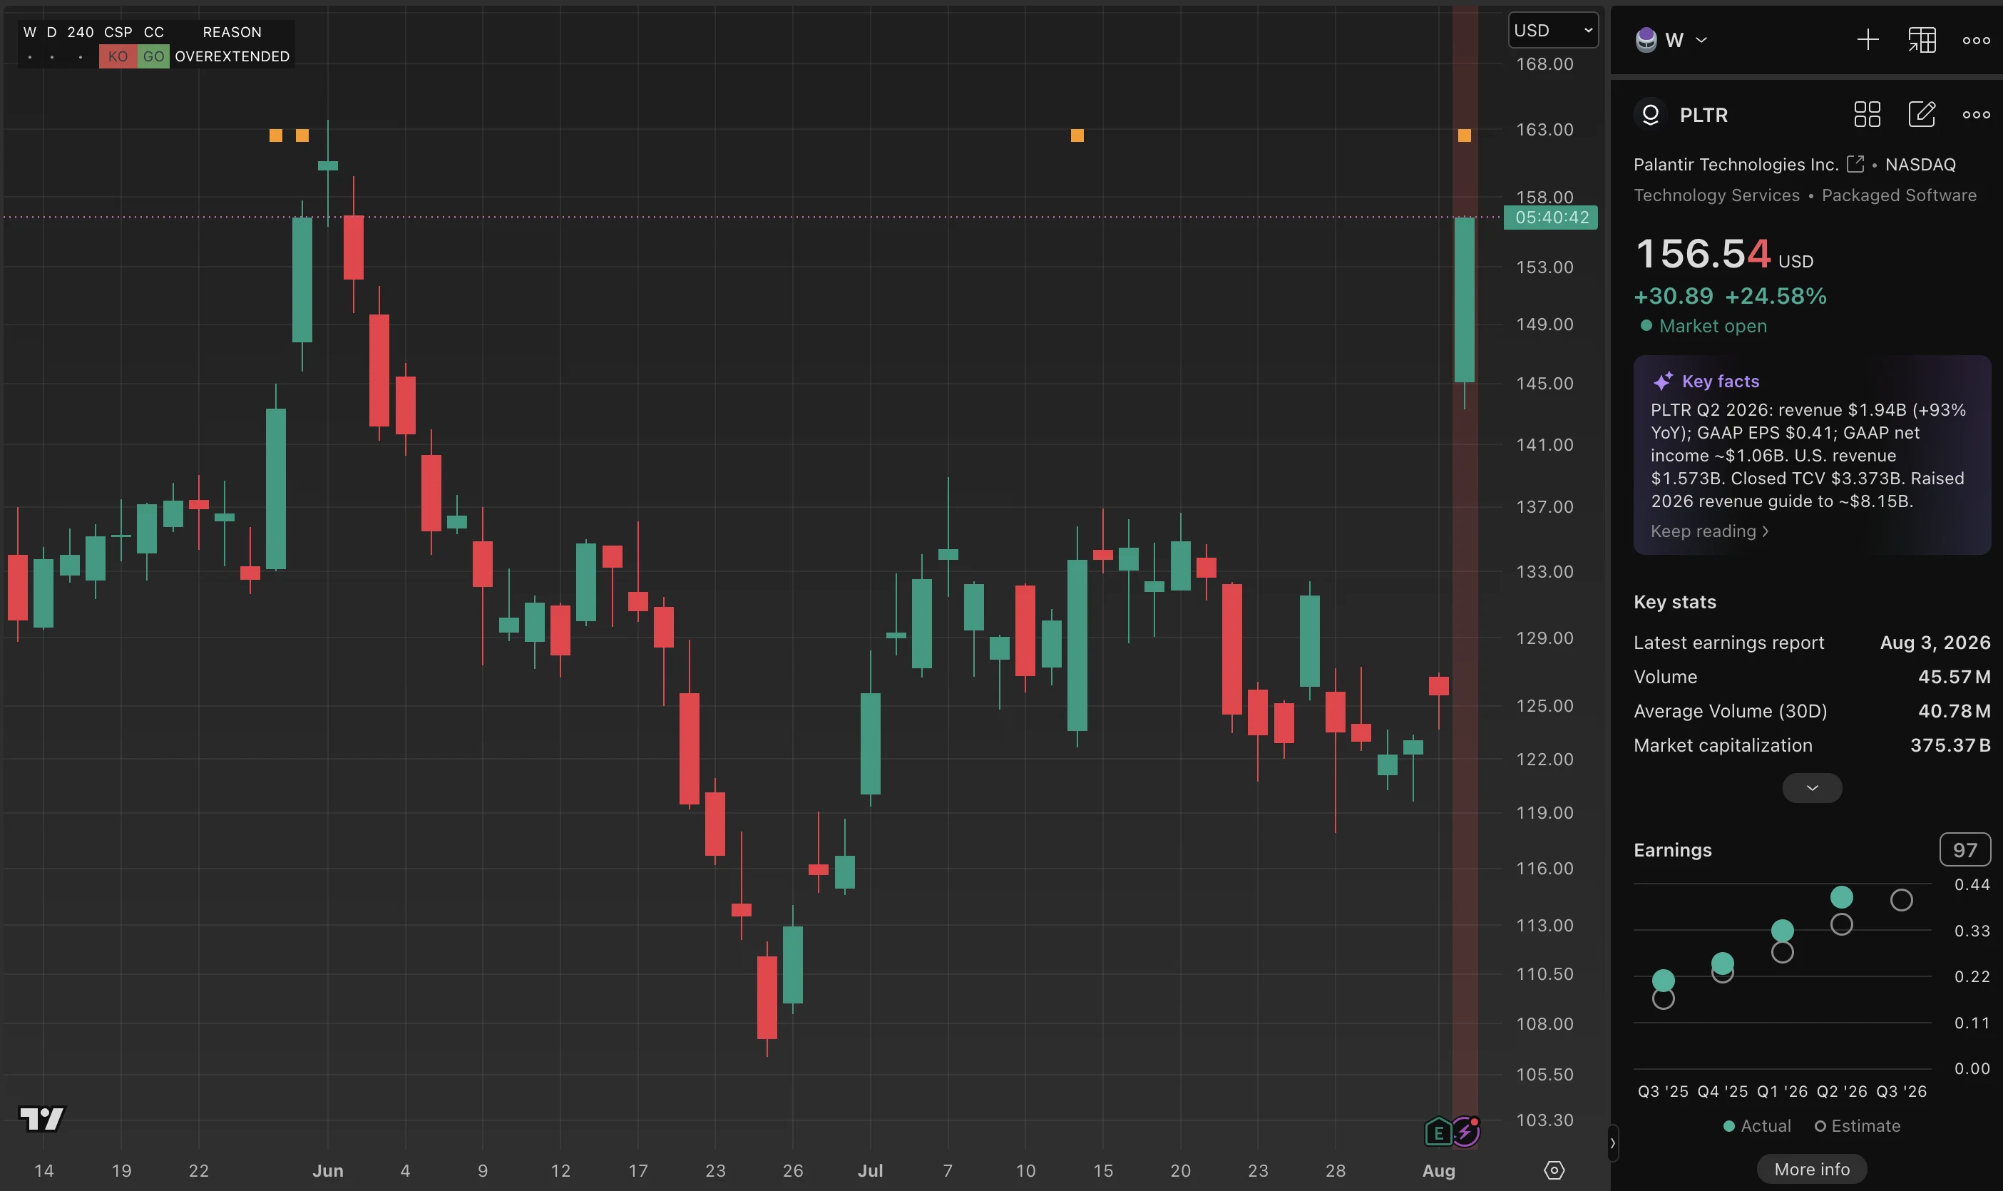The width and height of the screenshot is (2003, 1191).
Task: Click the edit note pencil icon
Action: pyautogui.click(x=1921, y=115)
